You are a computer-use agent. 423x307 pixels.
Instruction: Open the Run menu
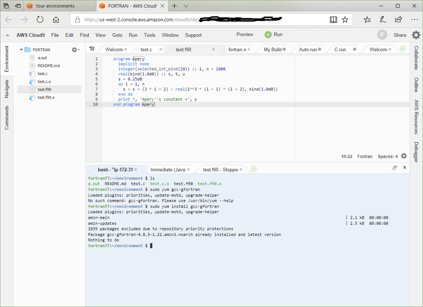[x=133, y=35]
